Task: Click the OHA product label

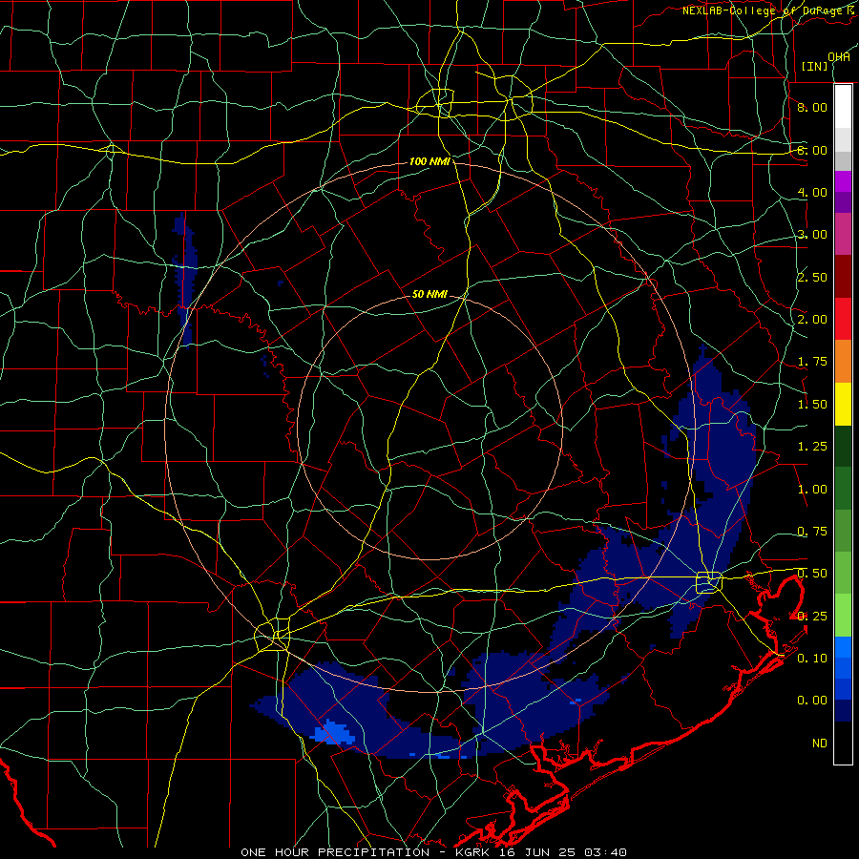Action: click(x=839, y=57)
